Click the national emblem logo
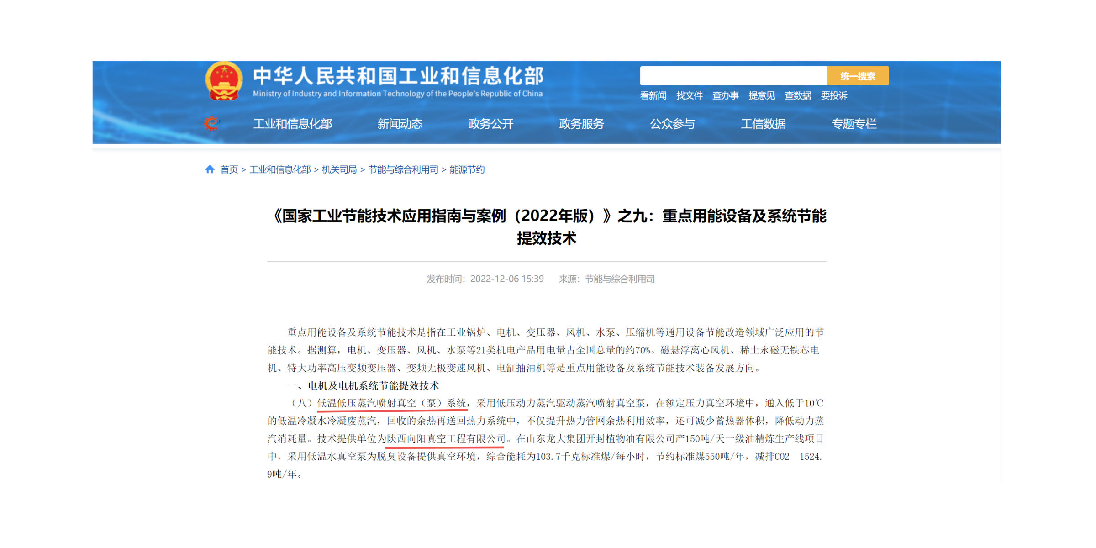Viewport: 1096px width, 548px height. point(224,81)
